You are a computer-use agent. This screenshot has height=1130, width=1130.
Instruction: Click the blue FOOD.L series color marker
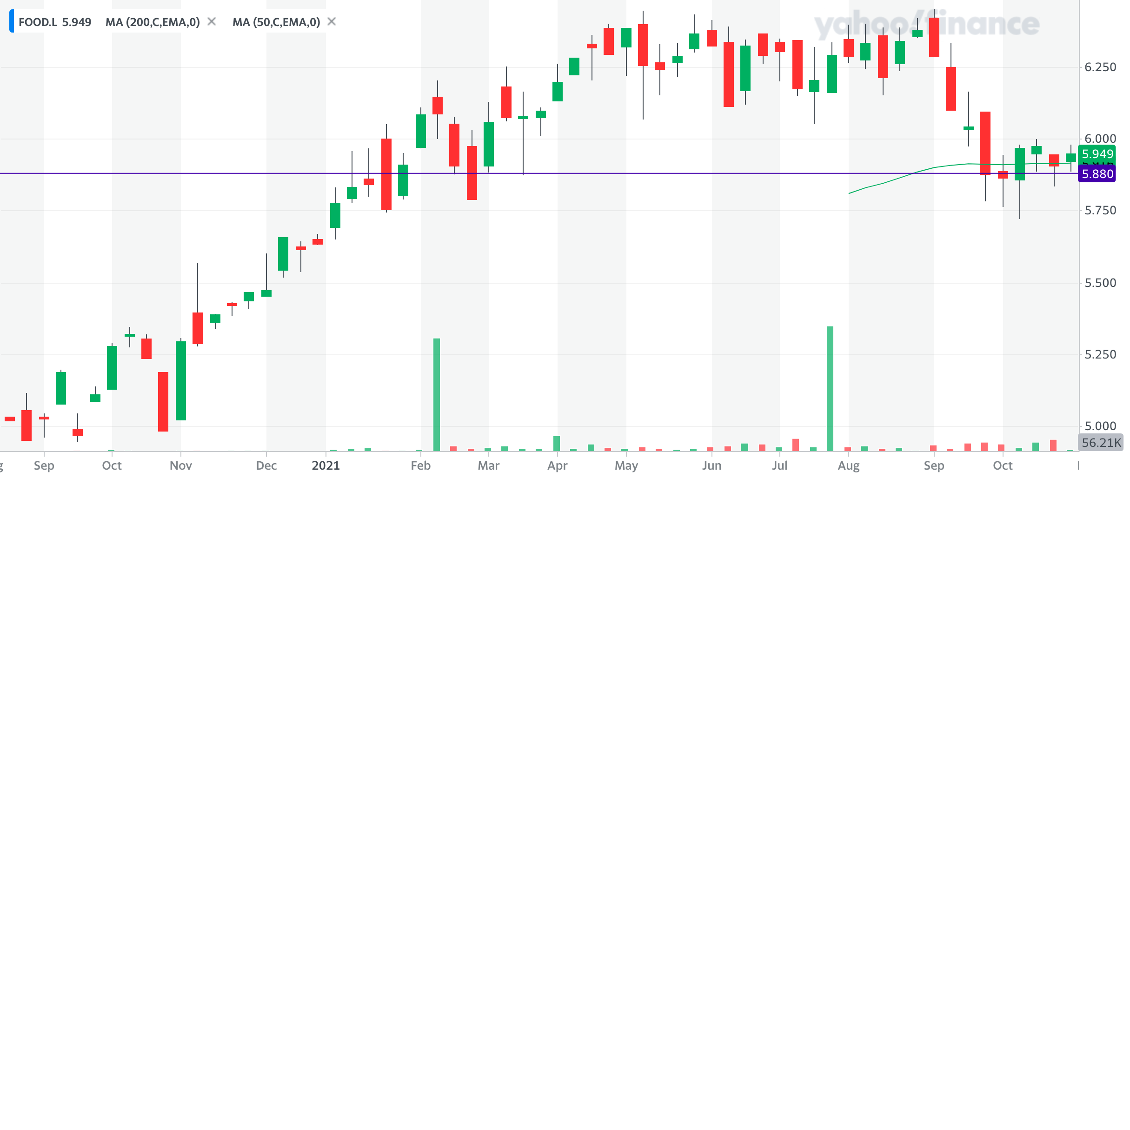click(12, 21)
